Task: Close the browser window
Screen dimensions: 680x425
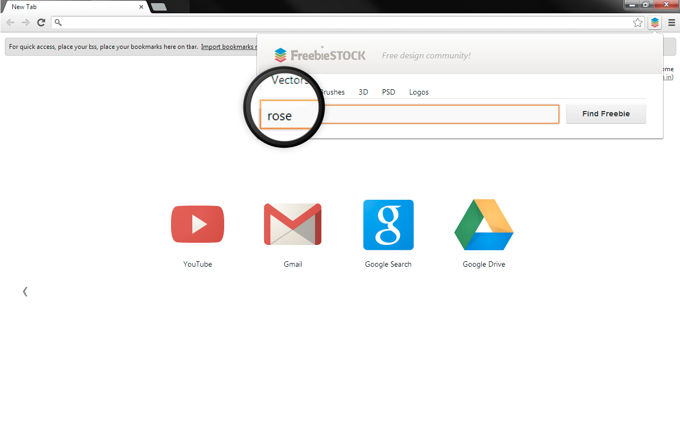Action: coord(666,5)
